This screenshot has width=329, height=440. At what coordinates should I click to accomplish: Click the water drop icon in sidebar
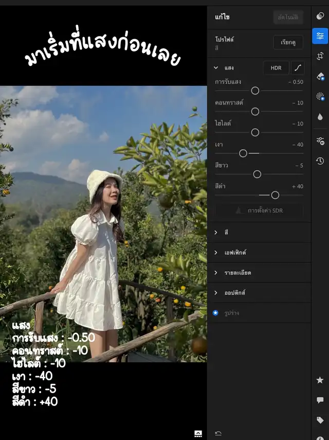(x=320, y=117)
